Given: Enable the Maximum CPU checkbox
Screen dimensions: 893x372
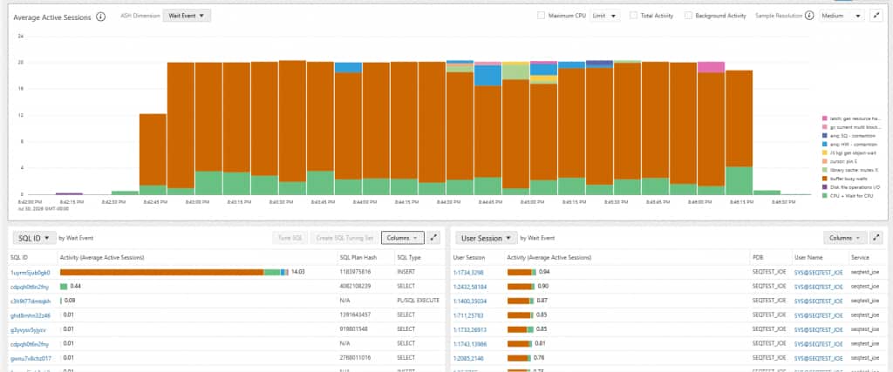Looking at the screenshot, I should (x=541, y=16).
